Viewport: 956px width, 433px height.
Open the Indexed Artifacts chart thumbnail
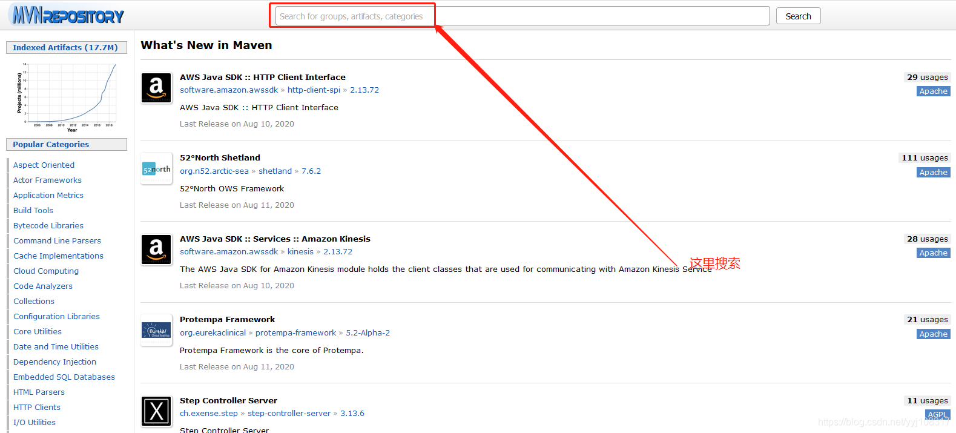tap(67, 98)
